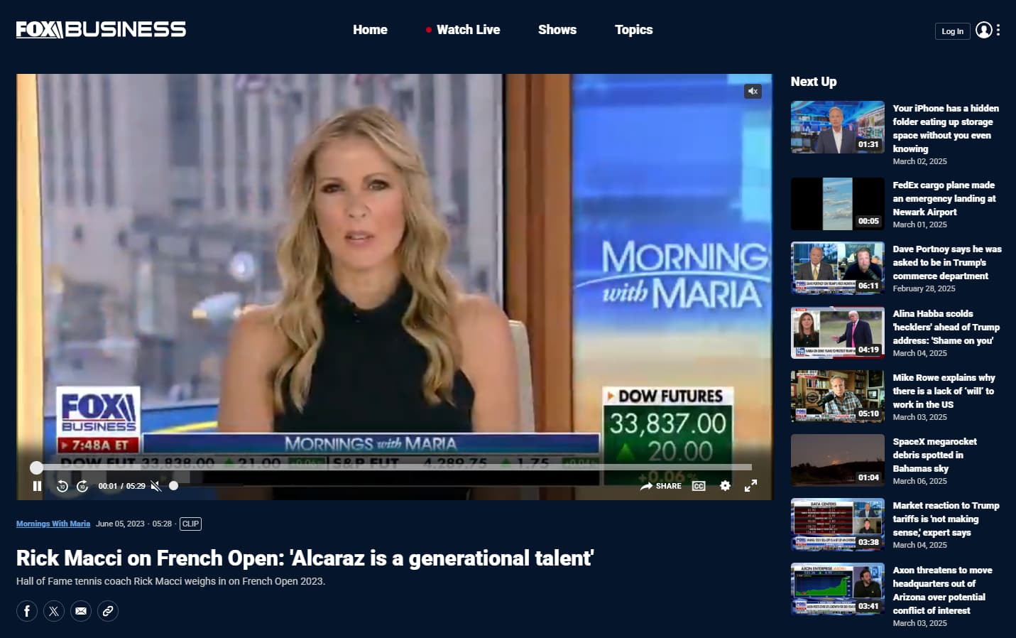Image resolution: width=1016 pixels, height=638 pixels.
Task: Click the 00:01 / 05:29 time display
Action: [121, 486]
